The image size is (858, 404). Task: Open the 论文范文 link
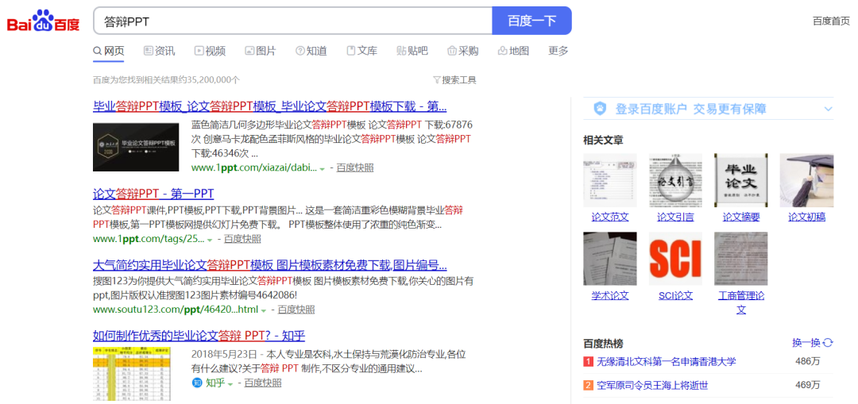pos(610,217)
